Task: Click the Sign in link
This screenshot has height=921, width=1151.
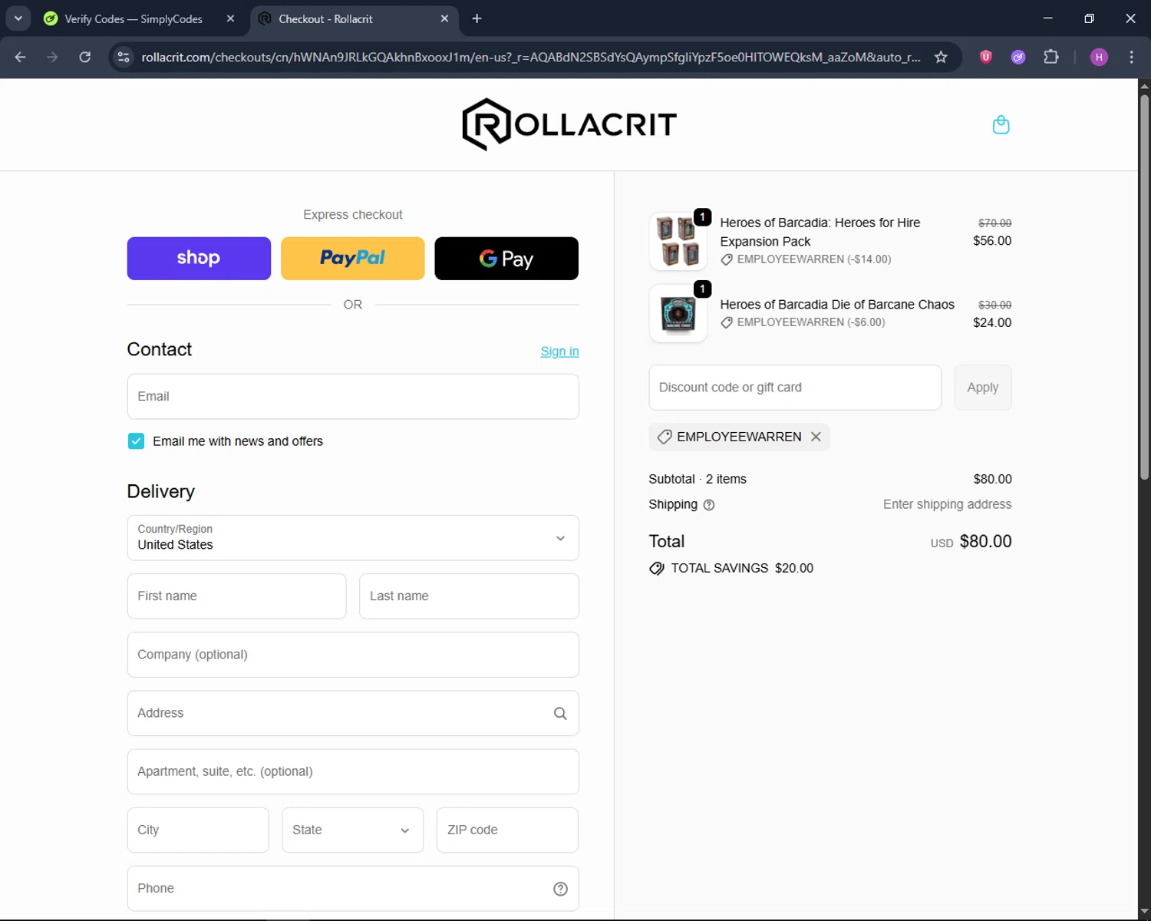Action: click(x=559, y=352)
